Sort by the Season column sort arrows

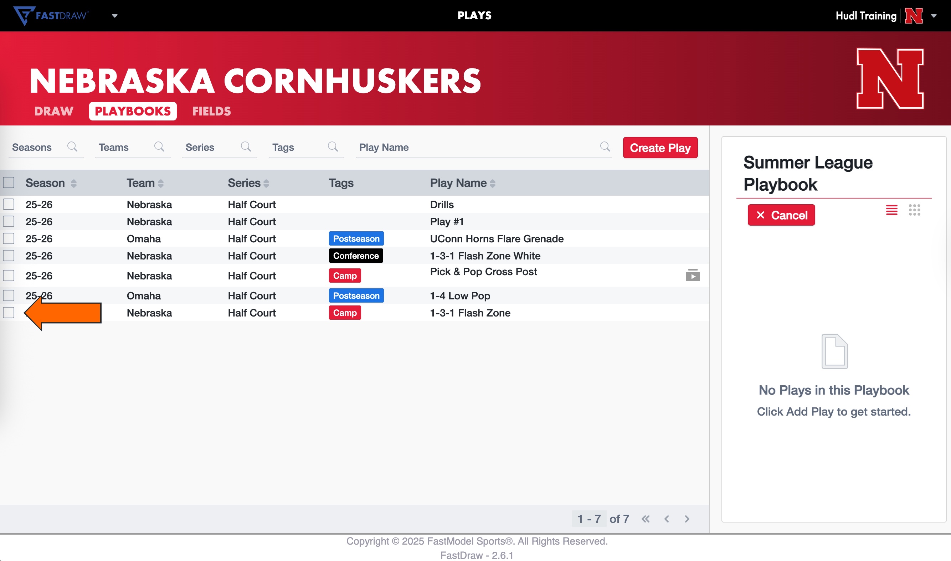tap(74, 183)
